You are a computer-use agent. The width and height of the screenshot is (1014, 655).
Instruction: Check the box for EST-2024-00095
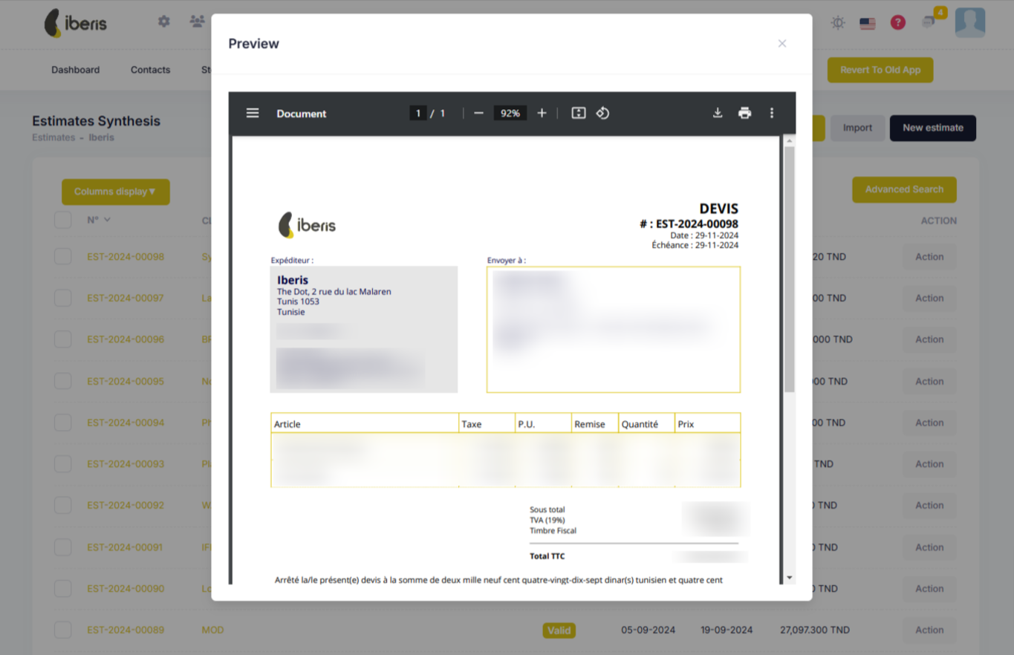63,382
